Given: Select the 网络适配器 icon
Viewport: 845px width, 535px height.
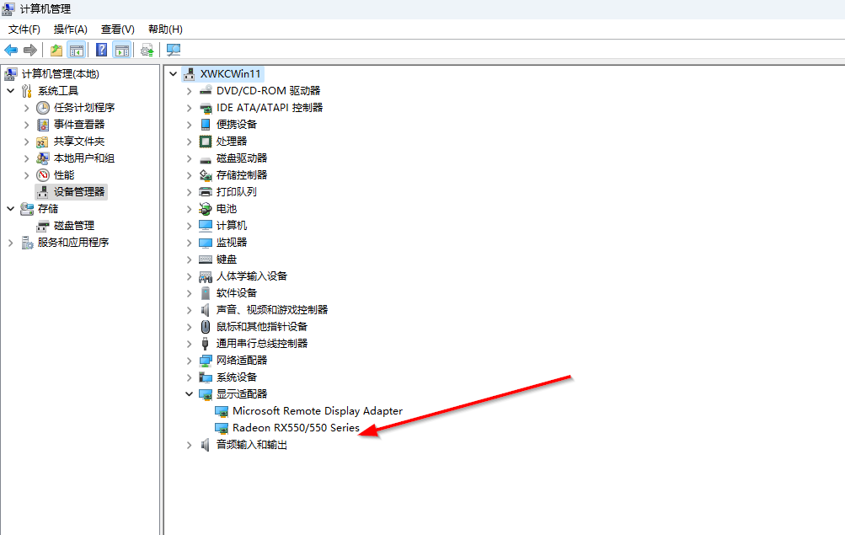Looking at the screenshot, I should pos(206,361).
